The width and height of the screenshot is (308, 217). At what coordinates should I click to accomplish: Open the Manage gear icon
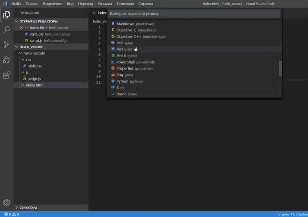tap(7, 202)
